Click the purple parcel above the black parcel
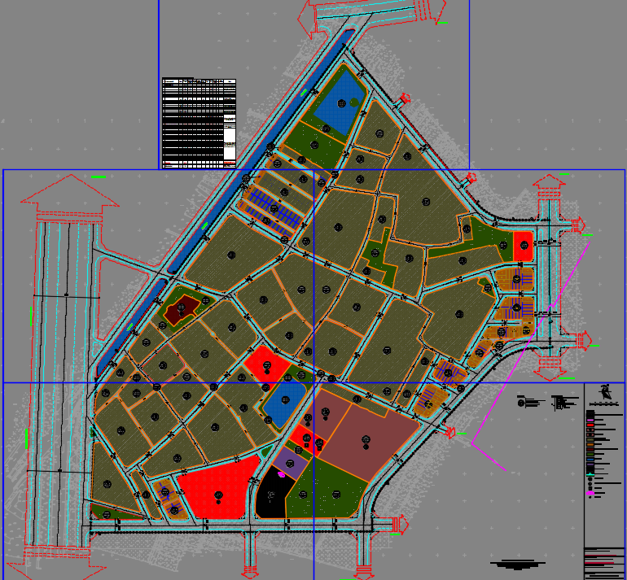This screenshot has width=627, height=580. [x=290, y=464]
